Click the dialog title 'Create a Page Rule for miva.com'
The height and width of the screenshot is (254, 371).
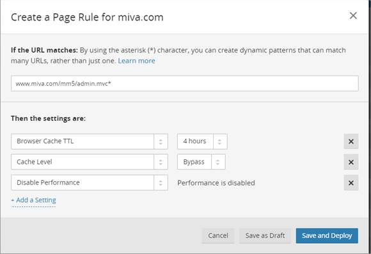87,17
